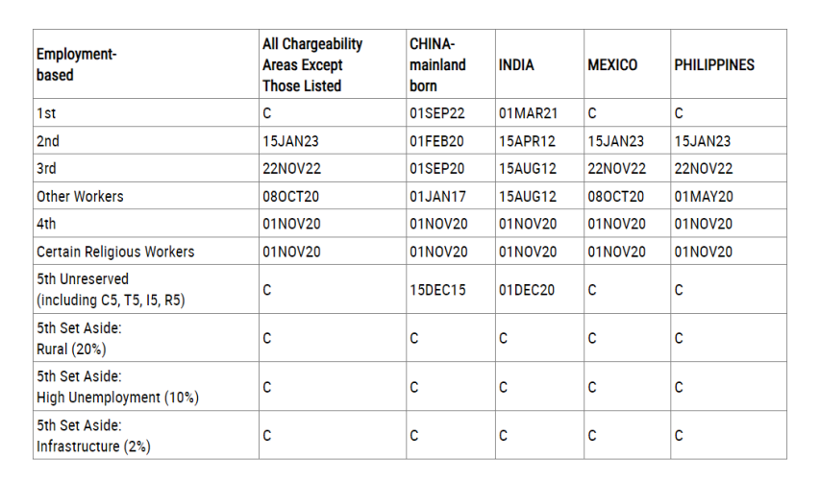Click the Other Workers row label
The image size is (820, 482).
tap(80, 196)
